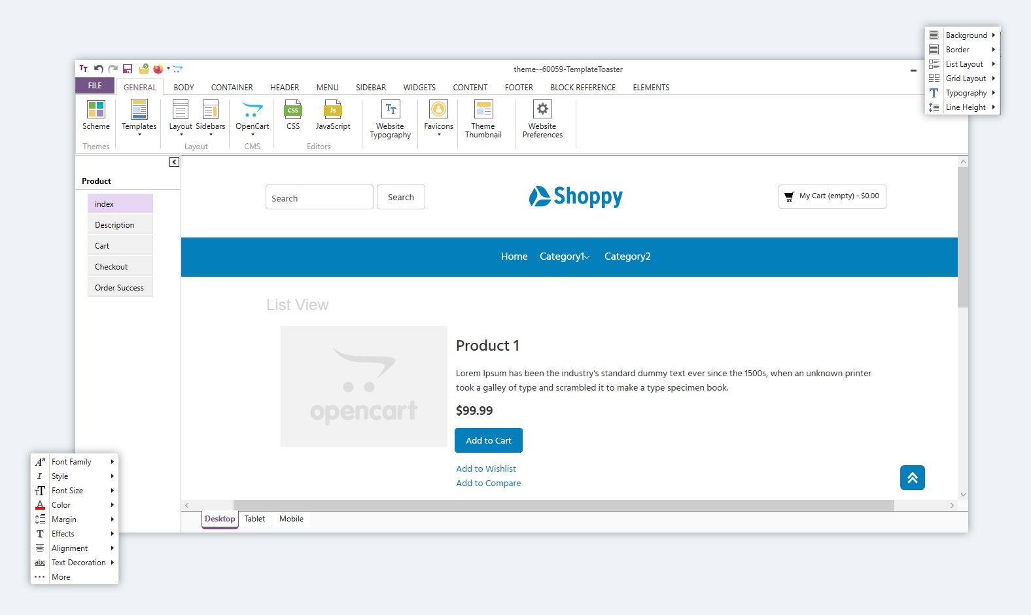Expand the Font Size submenu
Image resolution: width=1031 pixels, height=615 pixels.
75,491
